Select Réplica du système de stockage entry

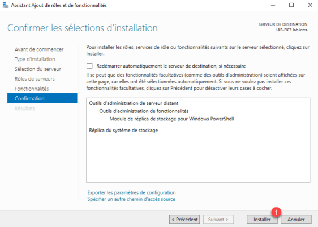(x=123, y=131)
